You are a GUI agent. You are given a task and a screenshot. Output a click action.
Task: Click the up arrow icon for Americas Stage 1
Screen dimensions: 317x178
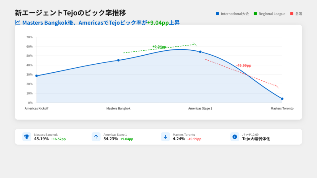pos(96,137)
